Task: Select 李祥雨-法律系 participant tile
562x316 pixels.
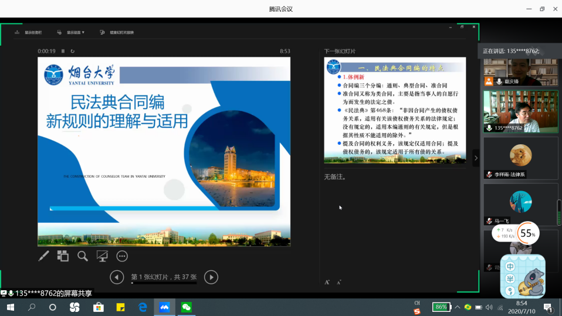Action: click(x=520, y=158)
